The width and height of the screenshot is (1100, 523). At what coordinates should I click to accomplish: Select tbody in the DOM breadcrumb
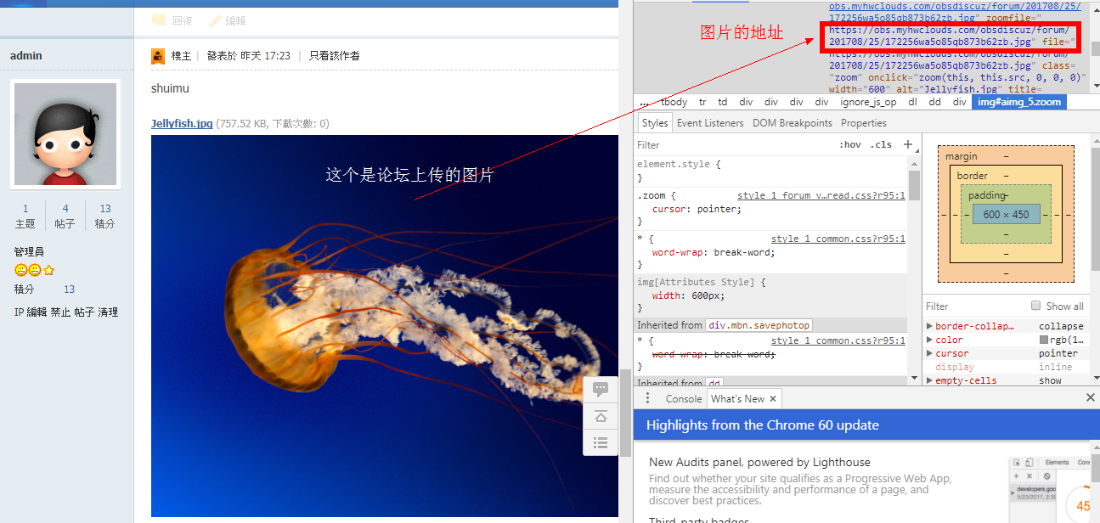pos(674,102)
